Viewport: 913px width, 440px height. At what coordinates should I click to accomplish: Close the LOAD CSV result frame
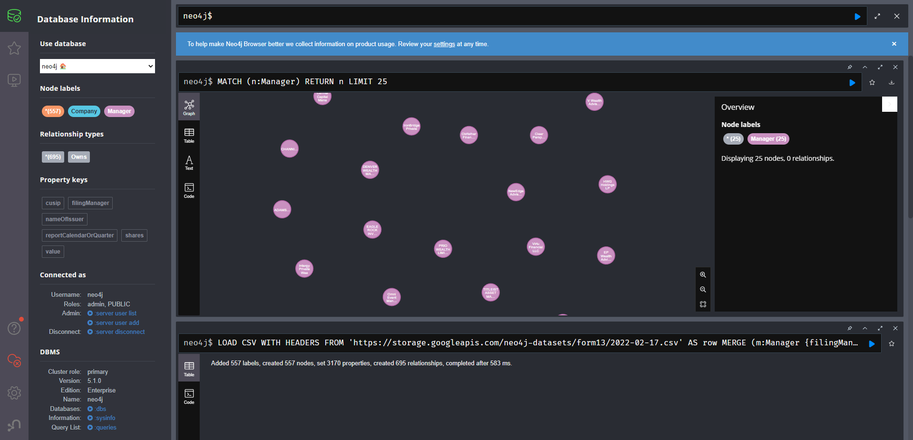(x=895, y=328)
